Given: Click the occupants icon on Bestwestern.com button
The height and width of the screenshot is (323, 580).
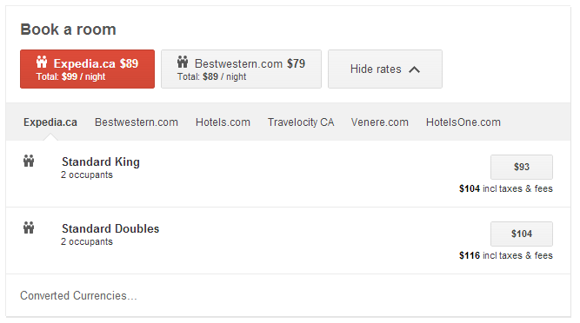Looking at the screenshot, I should (x=183, y=62).
